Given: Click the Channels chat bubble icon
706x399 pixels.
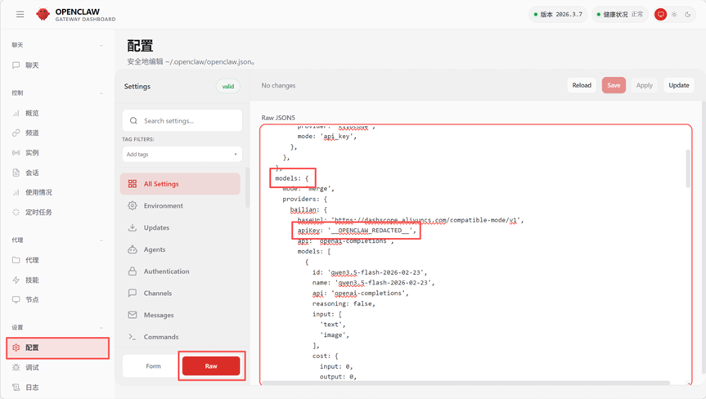Looking at the screenshot, I should pos(133,293).
